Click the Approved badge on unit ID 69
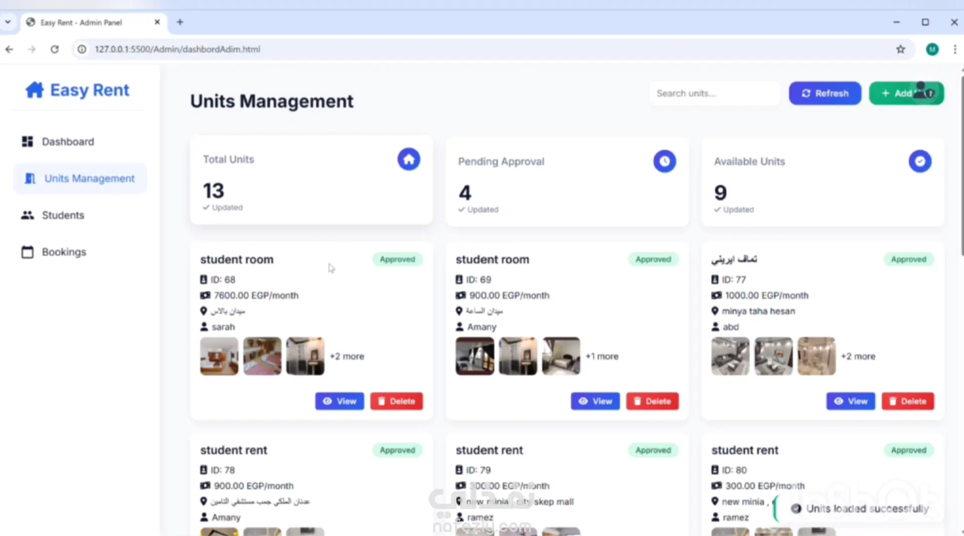The height and width of the screenshot is (536, 964). (653, 259)
